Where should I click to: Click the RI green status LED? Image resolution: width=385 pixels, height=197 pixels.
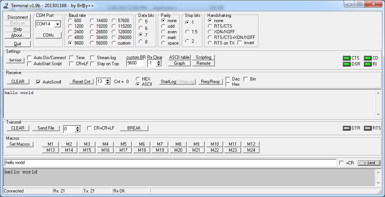click(x=368, y=64)
